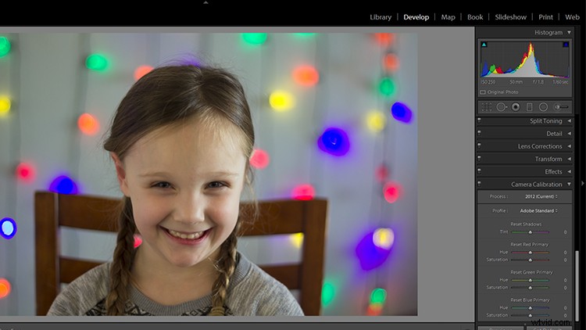Toggle the Camera Calibration panel switch
The width and height of the screenshot is (586, 330).
(479, 184)
